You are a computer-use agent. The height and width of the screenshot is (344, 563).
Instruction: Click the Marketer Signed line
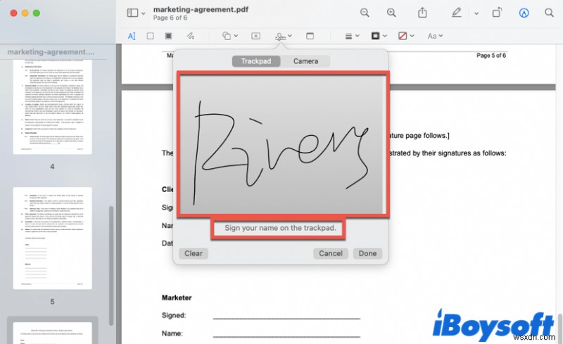click(x=286, y=318)
